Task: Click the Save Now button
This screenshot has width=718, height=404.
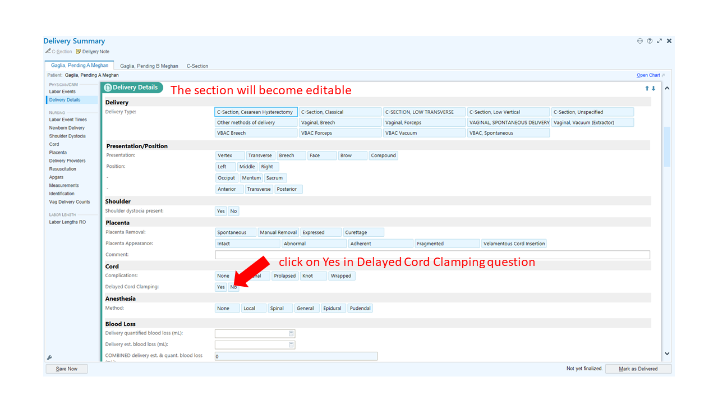Action: [67, 369]
